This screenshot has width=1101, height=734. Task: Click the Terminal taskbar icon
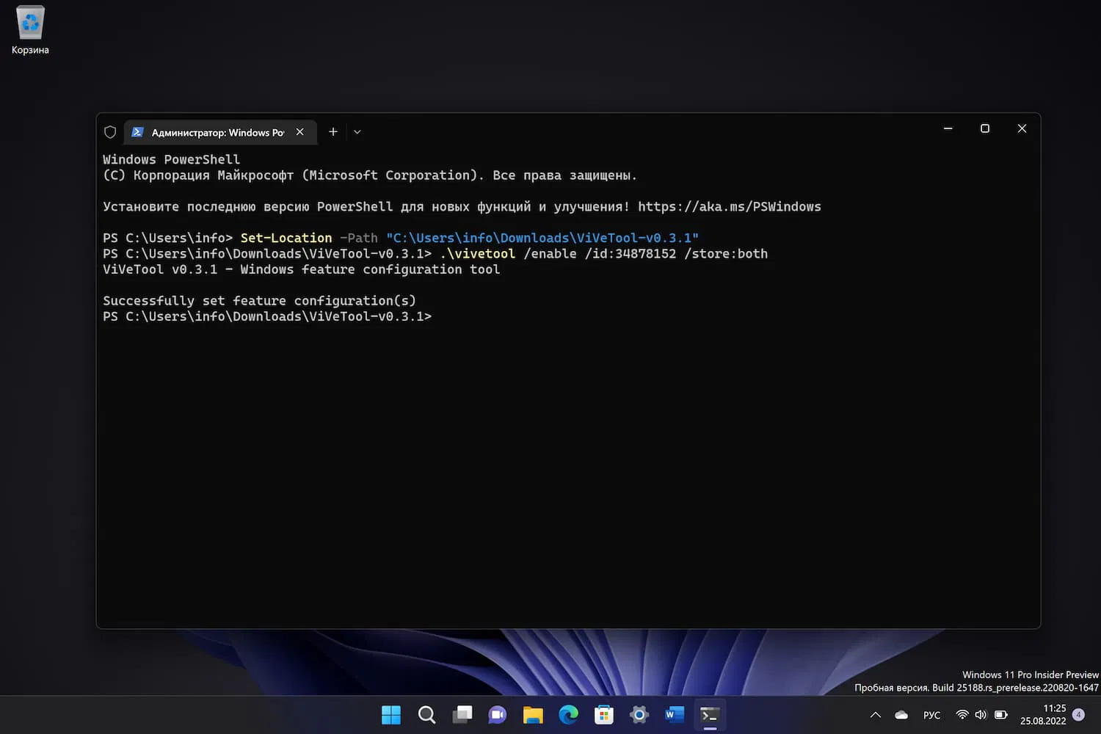coord(710,715)
